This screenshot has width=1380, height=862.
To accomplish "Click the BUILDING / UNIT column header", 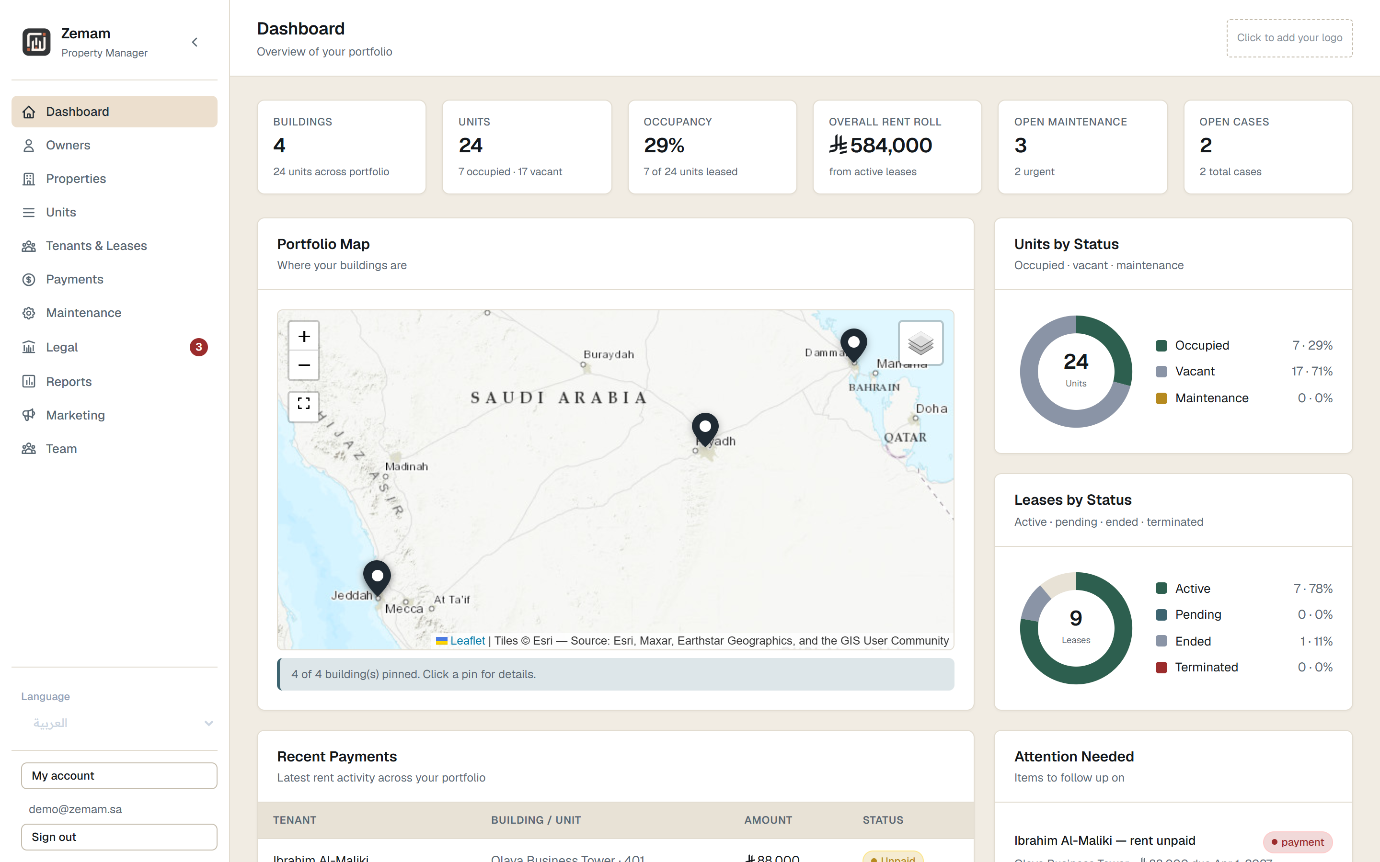I will coord(535,820).
